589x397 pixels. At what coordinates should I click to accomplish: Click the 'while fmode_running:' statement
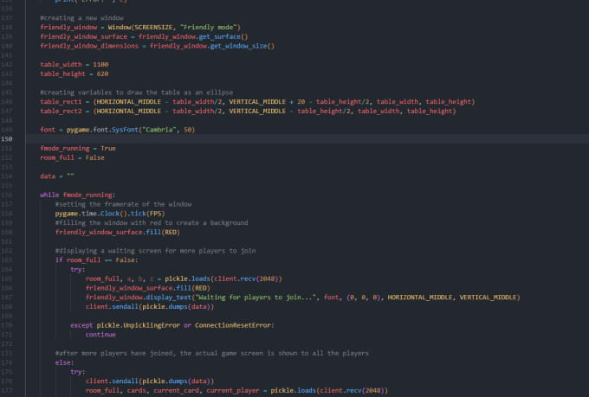pyautogui.click(x=77, y=195)
